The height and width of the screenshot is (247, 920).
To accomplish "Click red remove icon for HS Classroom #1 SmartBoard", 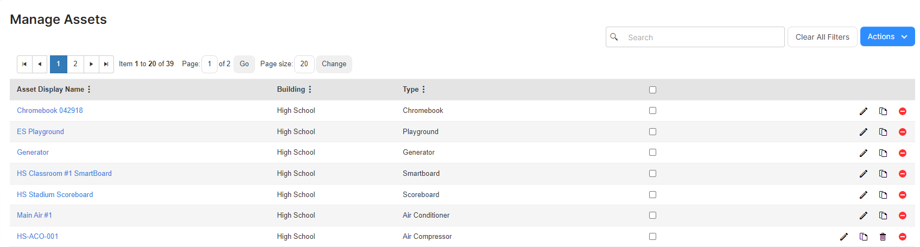I will pos(903,174).
